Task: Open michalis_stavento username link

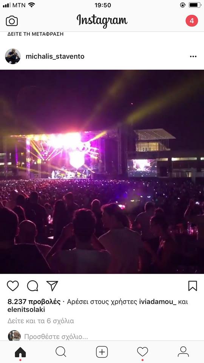Action: [x=55, y=56]
